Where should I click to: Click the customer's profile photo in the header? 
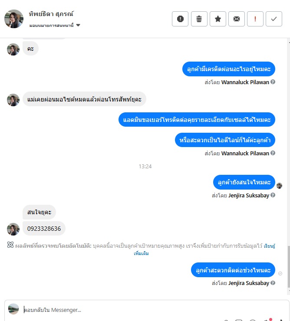click(x=14, y=19)
